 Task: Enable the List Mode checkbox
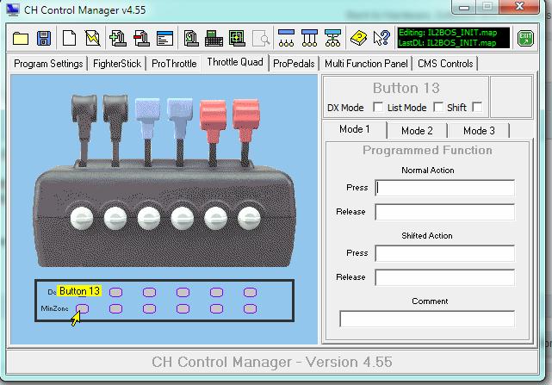point(438,107)
